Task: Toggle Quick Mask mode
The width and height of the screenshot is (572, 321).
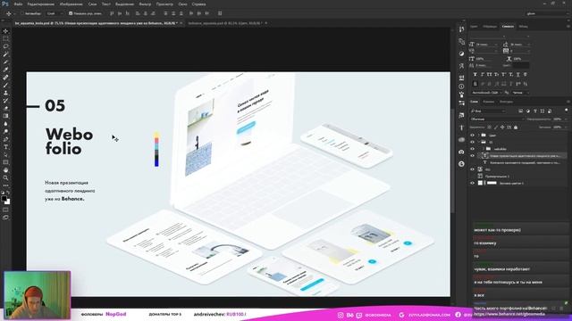Action: (x=5, y=210)
